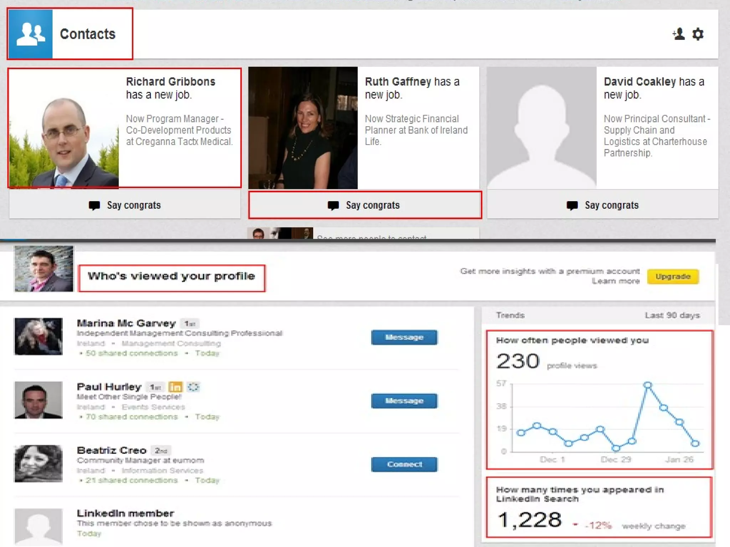The width and height of the screenshot is (730, 547).
Task: Click the add contact icon
Action: (678, 34)
